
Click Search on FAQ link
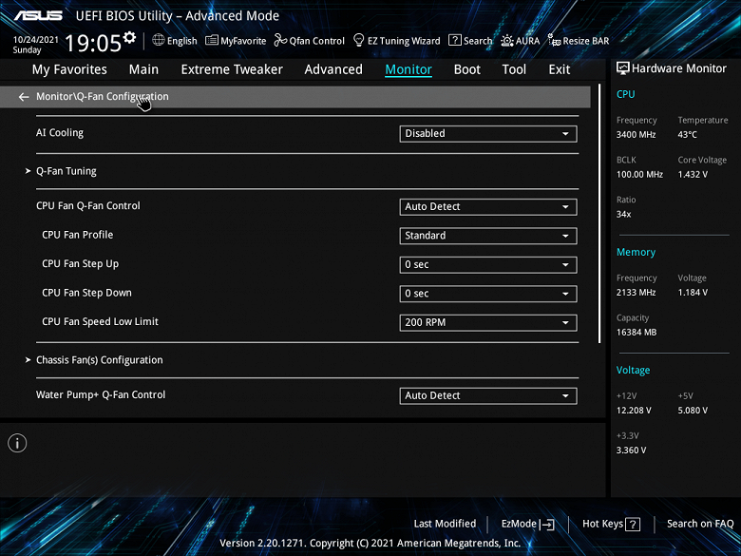pos(700,524)
